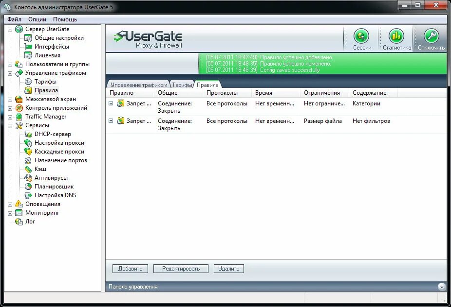Collapse Панель управления with round arrow
This screenshot has height=307, width=451.
click(x=442, y=286)
